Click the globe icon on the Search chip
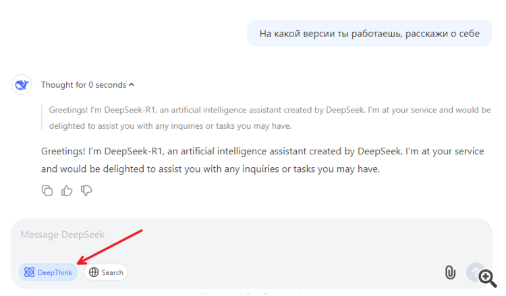The height and width of the screenshot is (296, 506). point(94,272)
